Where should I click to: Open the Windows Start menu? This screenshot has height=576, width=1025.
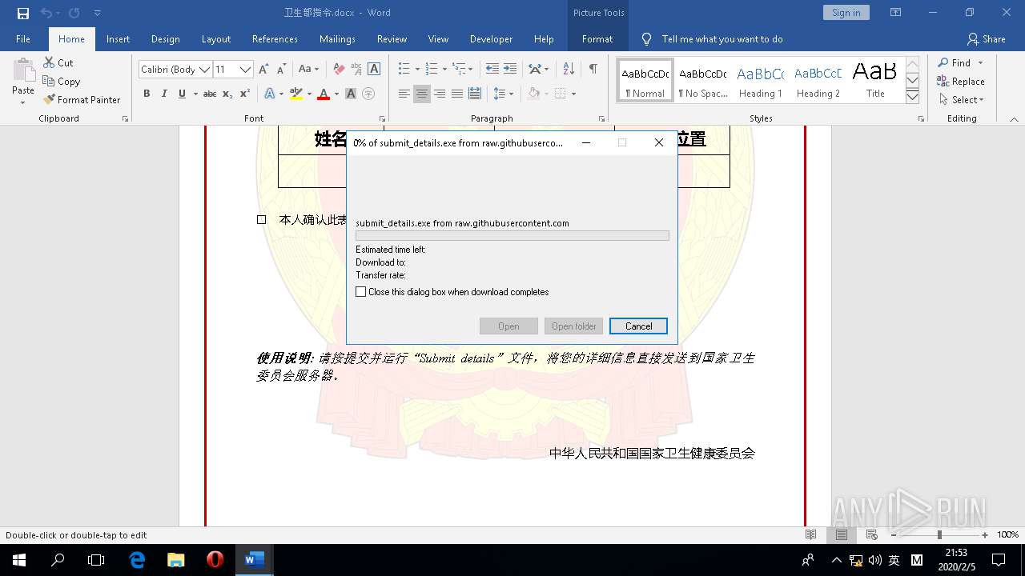click(19, 560)
